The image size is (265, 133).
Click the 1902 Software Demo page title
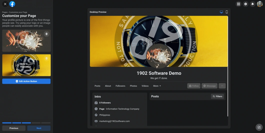[x=159, y=73]
